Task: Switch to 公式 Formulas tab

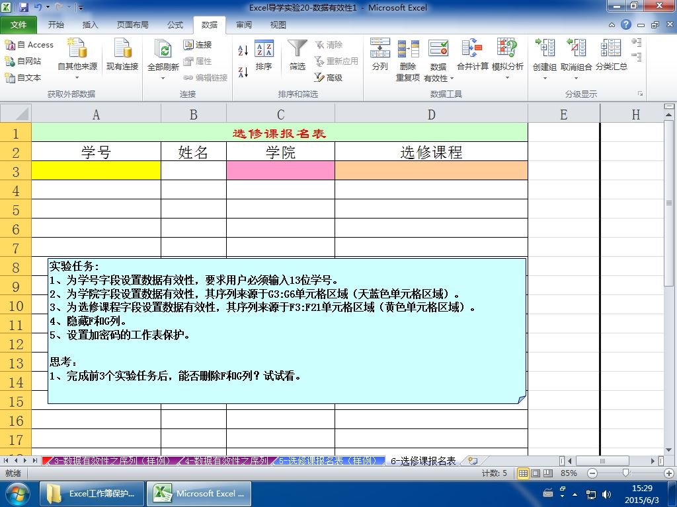Action: tap(175, 25)
